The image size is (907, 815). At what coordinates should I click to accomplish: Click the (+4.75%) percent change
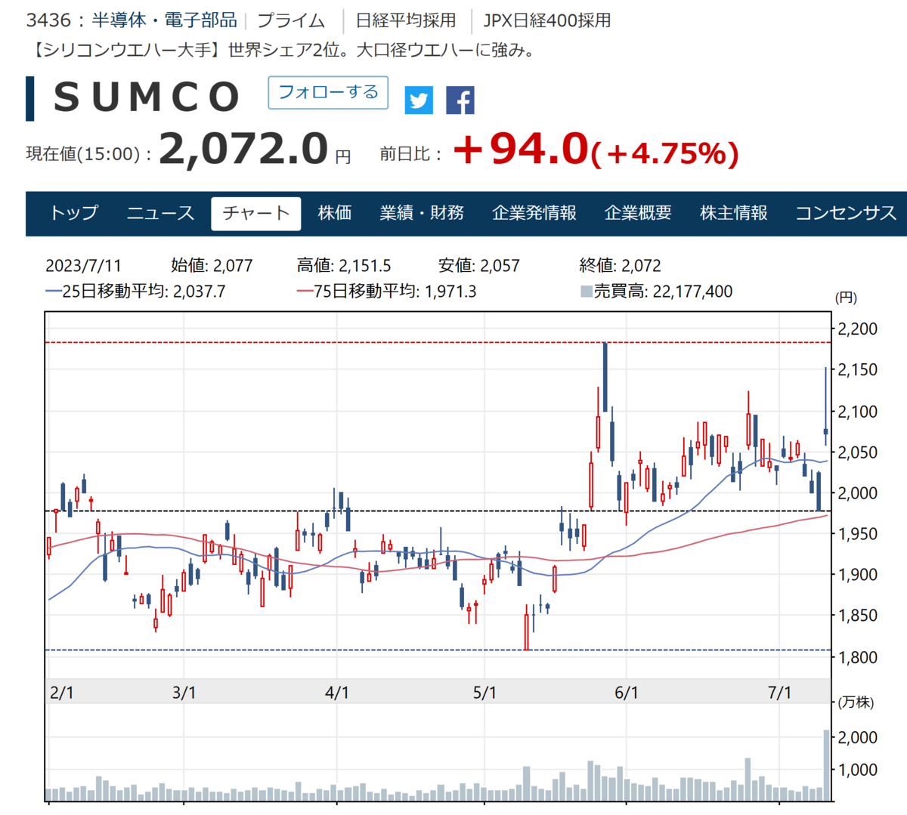coord(664,153)
